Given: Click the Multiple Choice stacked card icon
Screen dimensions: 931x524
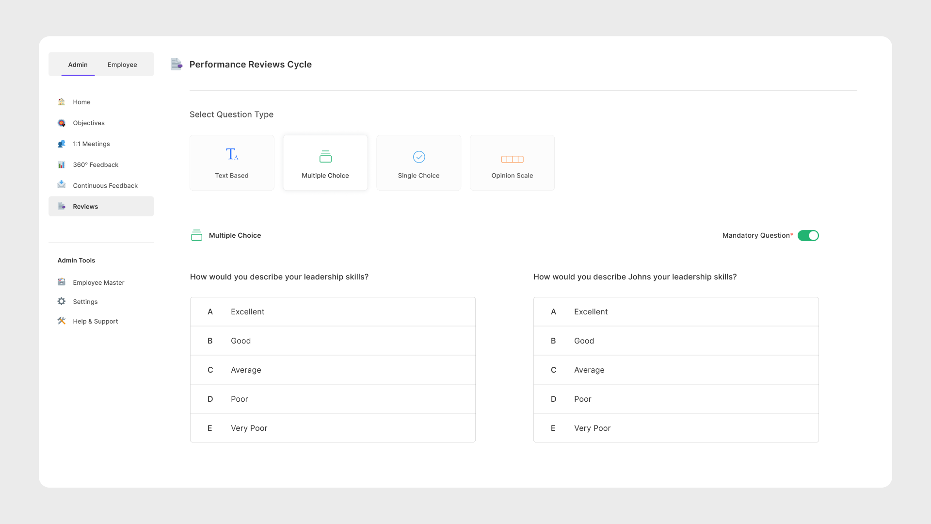Looking at the screenshot, I should click(x=325, y=156).
